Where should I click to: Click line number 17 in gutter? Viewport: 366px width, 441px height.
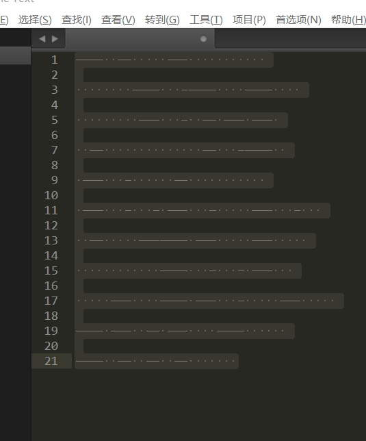click(51, 301)
